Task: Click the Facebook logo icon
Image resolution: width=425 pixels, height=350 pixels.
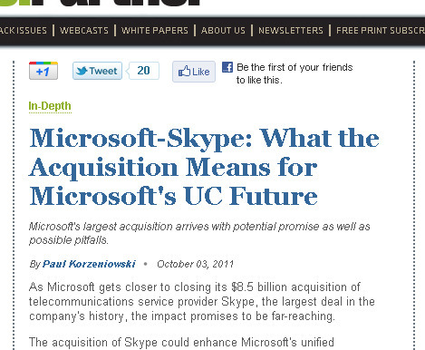Action: pos(227,67)
